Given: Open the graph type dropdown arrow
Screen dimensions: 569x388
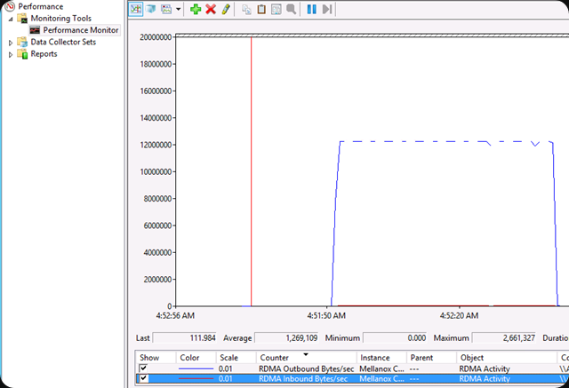Looking at the screenshot, I should tap(178, 9).
